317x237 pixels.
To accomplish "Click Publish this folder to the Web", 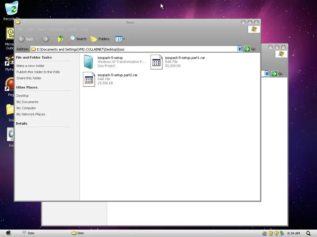I will coord(38,72).
